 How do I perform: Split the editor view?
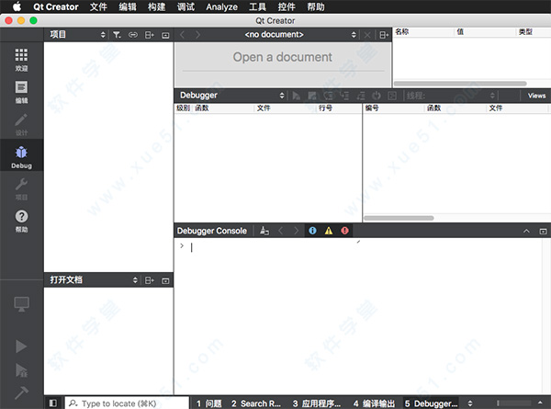coord(384,35)
